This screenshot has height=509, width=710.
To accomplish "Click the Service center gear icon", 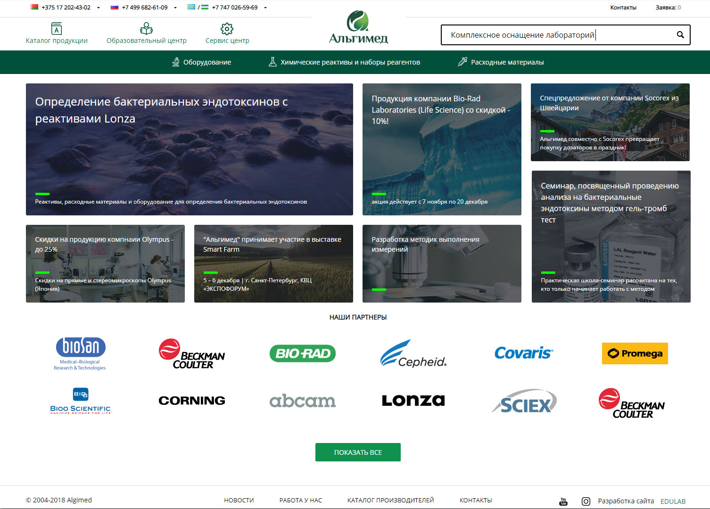I will click(x=227, y=29).
